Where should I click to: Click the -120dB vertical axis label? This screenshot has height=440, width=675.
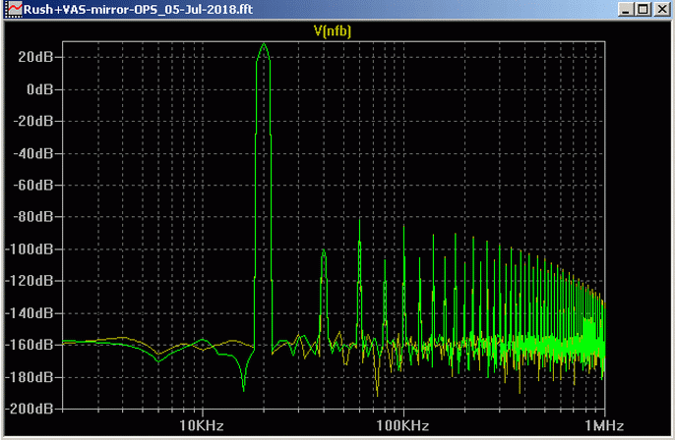click(x=30, y=281)
